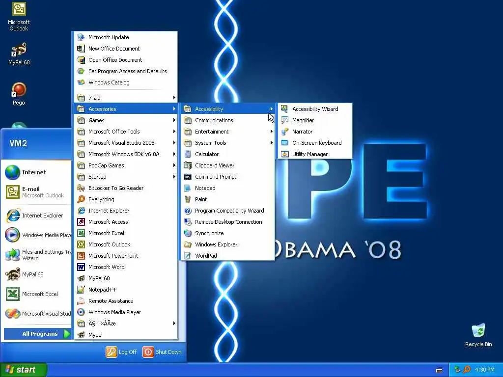
Task: Click the Accessibility Wizard icon
Action: pos(284,109)
